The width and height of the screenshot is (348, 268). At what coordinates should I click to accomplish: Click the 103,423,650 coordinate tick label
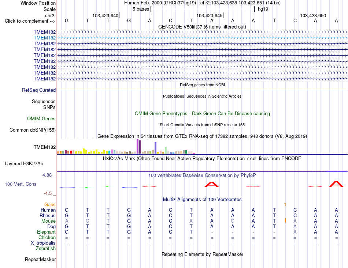tap(313, 15)
